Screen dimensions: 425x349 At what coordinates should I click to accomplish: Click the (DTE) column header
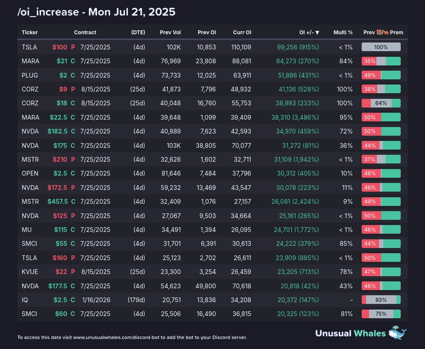pos(138,32)
